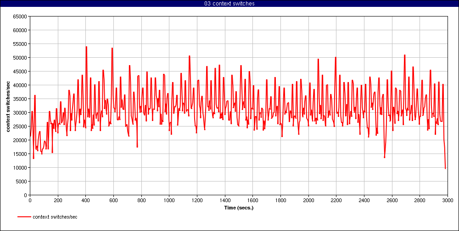The width and height of the screenshot is (459, 231).
Task: Select the 2600 tick label on time axis
Action: tap(392, 200)
